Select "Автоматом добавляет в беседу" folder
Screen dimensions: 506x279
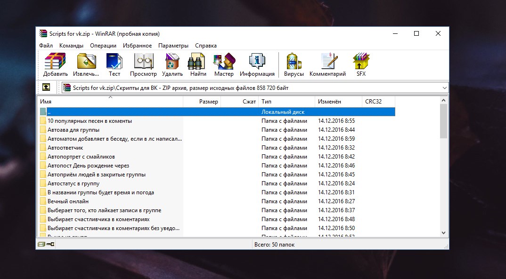[115, 139]
